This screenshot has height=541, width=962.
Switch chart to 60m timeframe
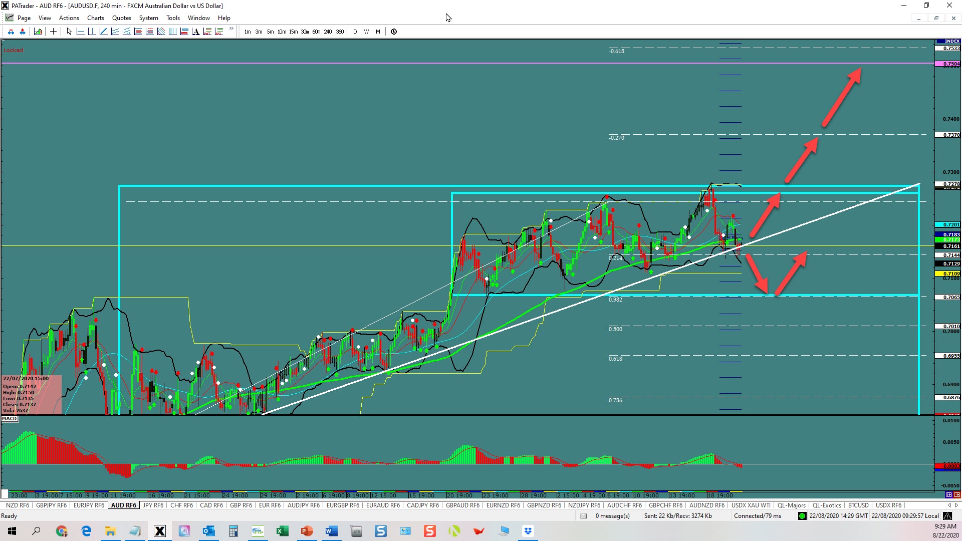coord(316,32)
